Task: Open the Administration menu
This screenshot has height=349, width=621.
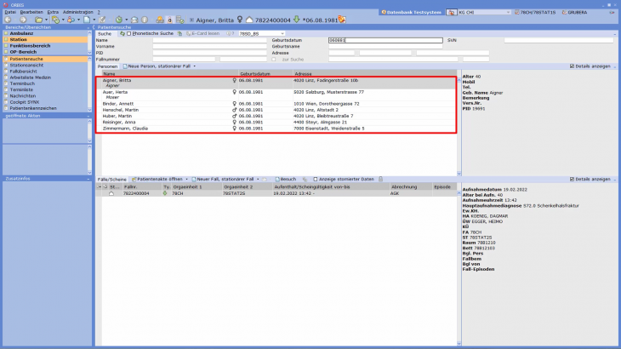Action: point(77,12)
